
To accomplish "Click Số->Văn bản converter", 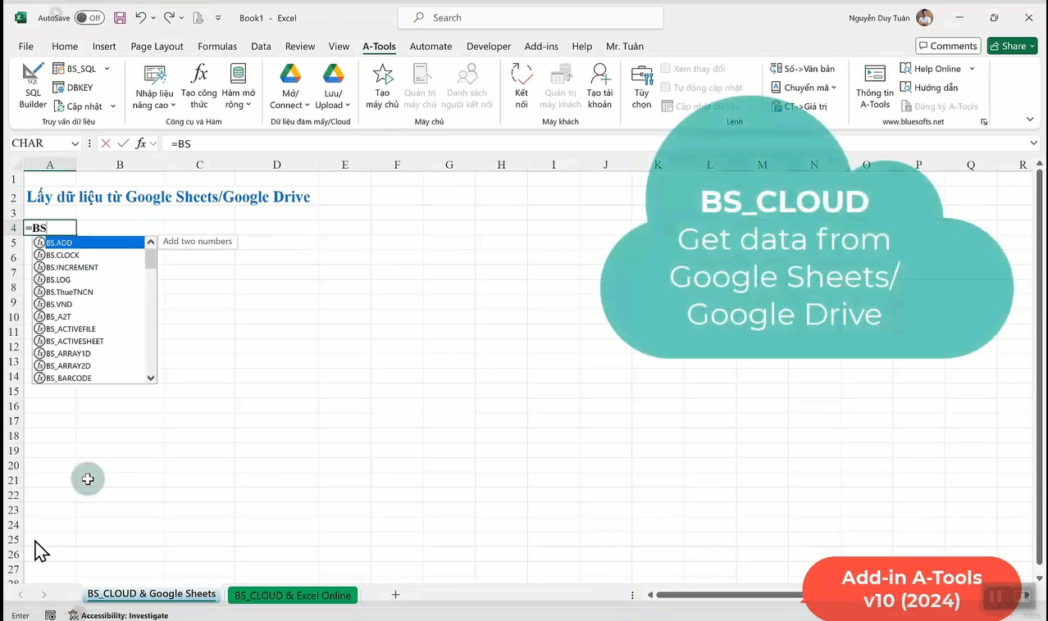I will click(803, 69).
